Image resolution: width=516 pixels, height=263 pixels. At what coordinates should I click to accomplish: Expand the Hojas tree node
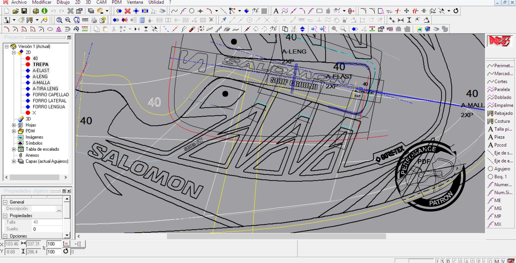coord(14,125)
